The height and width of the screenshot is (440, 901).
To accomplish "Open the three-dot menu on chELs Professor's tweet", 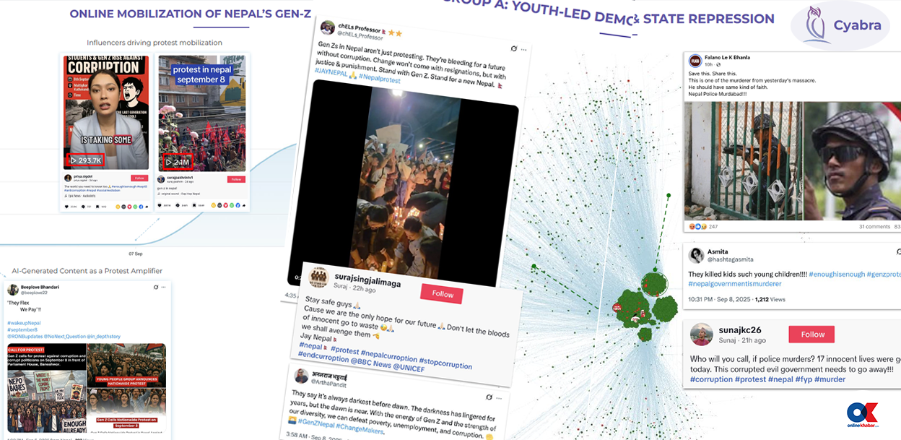I will pyautogui.click(x=523, y=48).
